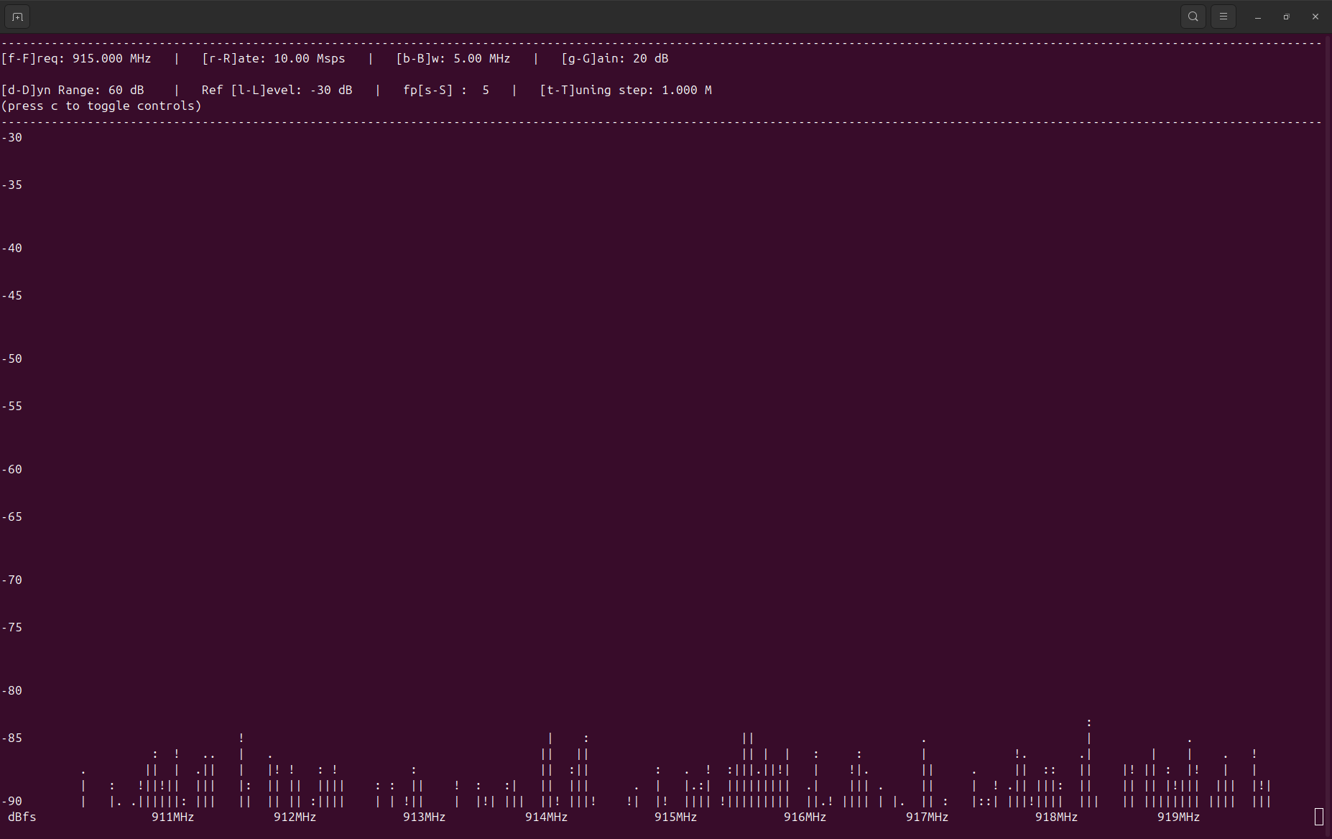Click the 918MHz frequency label
Image resolution: width=1332 pixels, height=839 pixels.
(1057, 817)
